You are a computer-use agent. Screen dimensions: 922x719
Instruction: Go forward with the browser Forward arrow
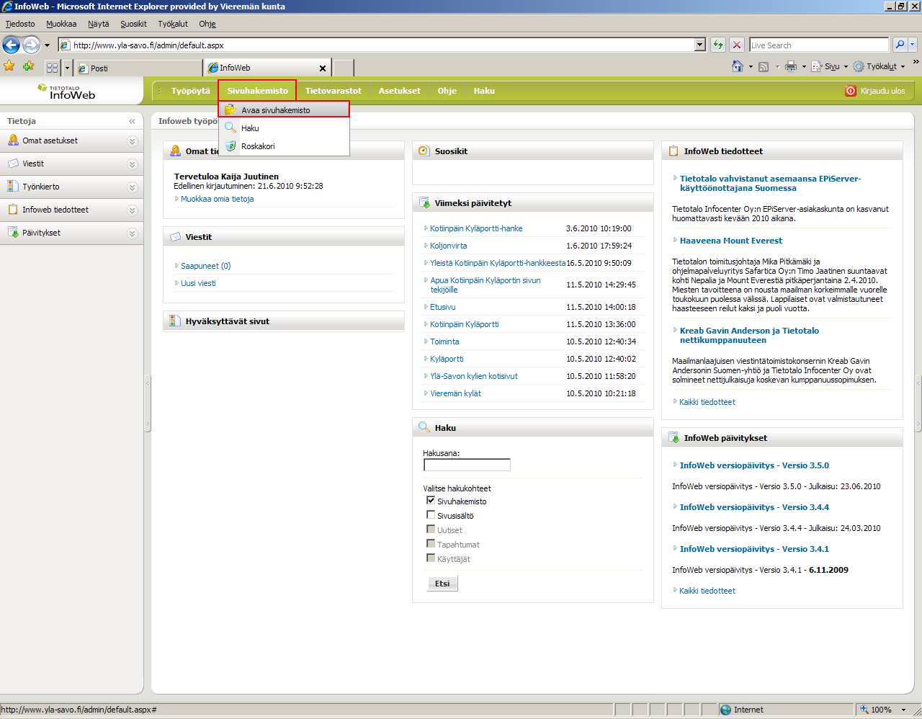(x=31, y=45)
